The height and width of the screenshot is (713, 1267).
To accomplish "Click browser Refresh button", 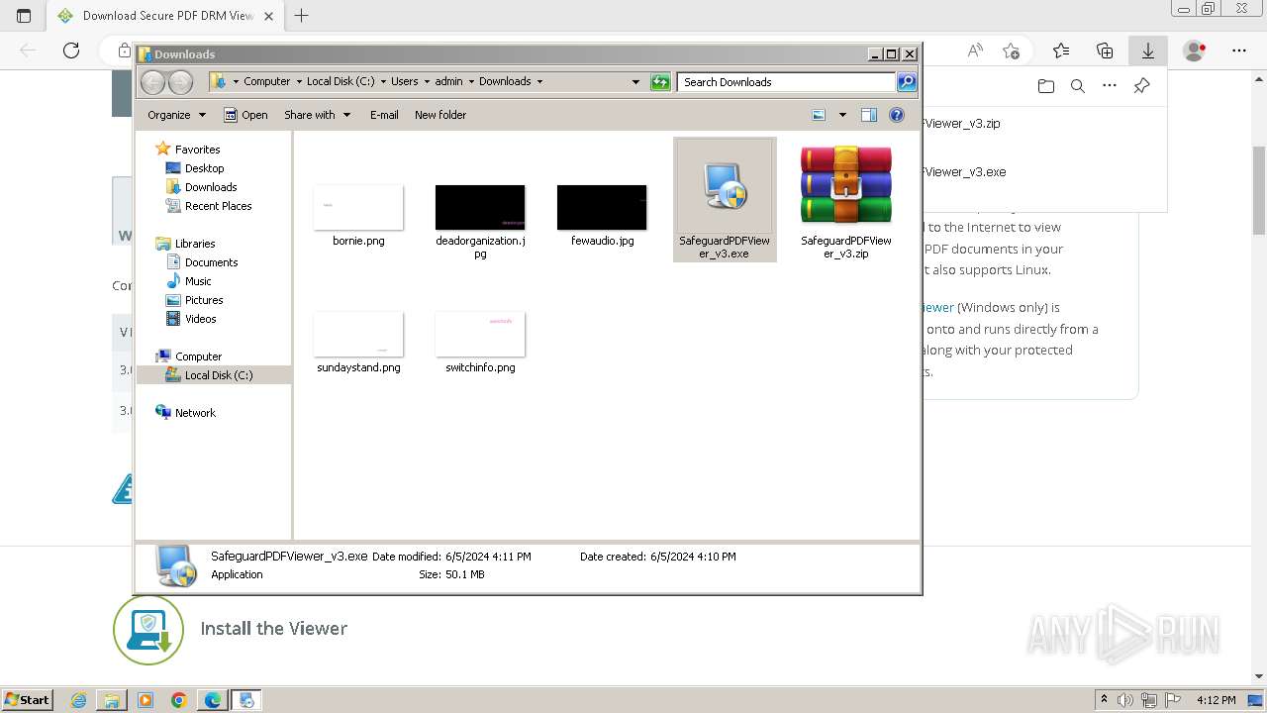I will 71,51.
